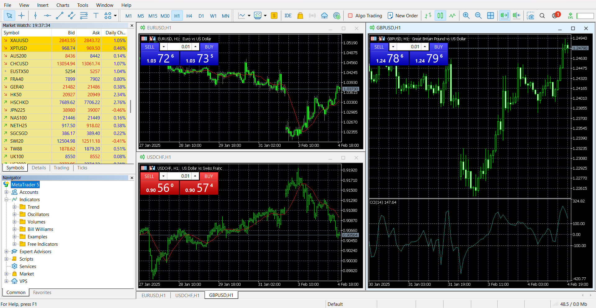The width and height of the screenshot is (596, 308).
Task: Open the Charts menu
Action: coord(63,5)
